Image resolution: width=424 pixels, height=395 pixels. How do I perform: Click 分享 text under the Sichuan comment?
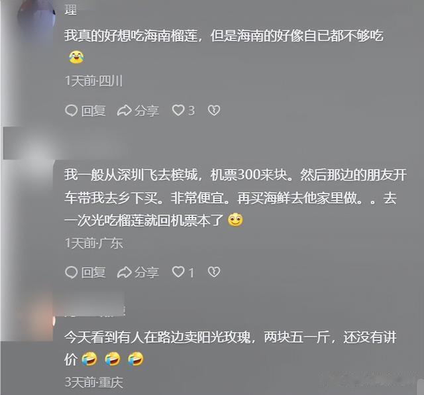click(x=146, y=111)
